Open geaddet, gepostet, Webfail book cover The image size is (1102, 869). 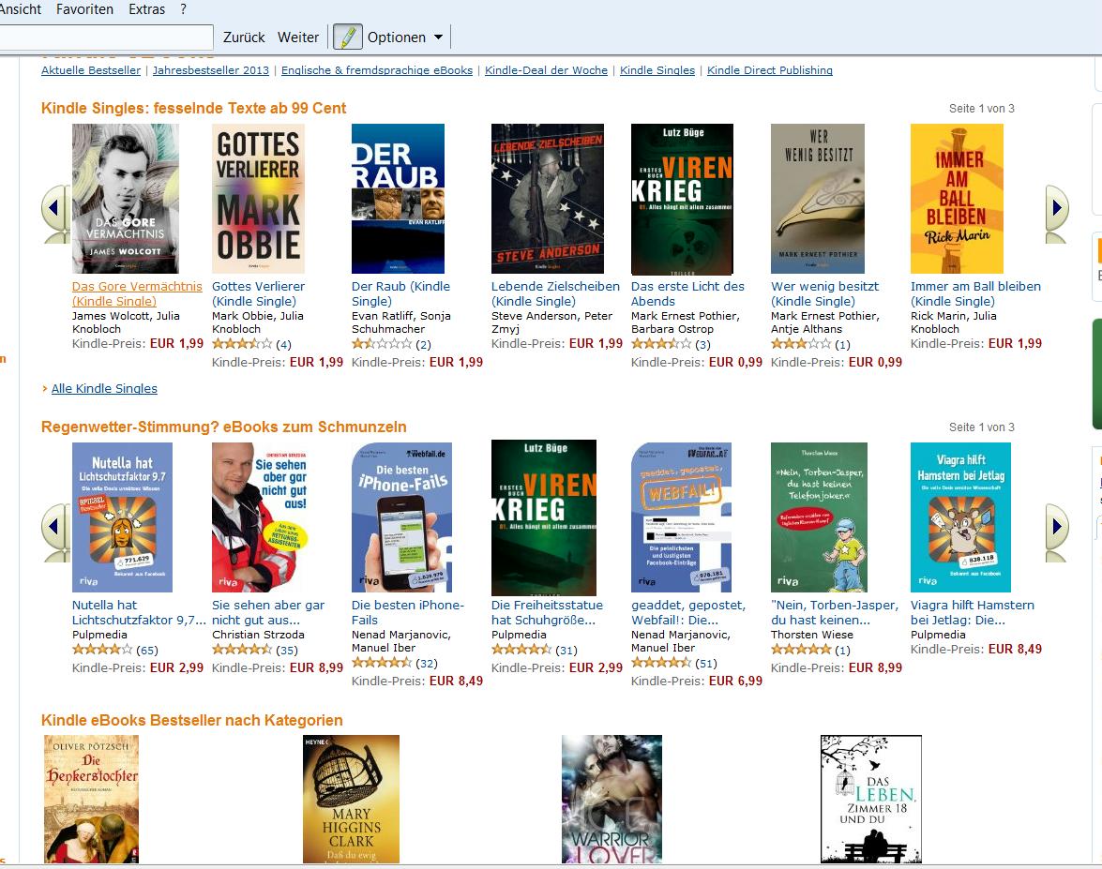(x=681, y=517)
